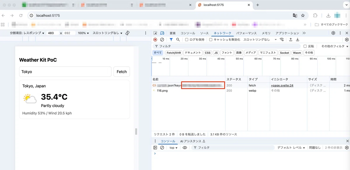This screenshot has height=170, width=350.
Task: Open the browser extensions puzzle icon
Action: 315,15
